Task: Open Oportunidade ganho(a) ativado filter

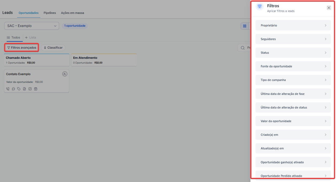Action: tap(293, 162)
